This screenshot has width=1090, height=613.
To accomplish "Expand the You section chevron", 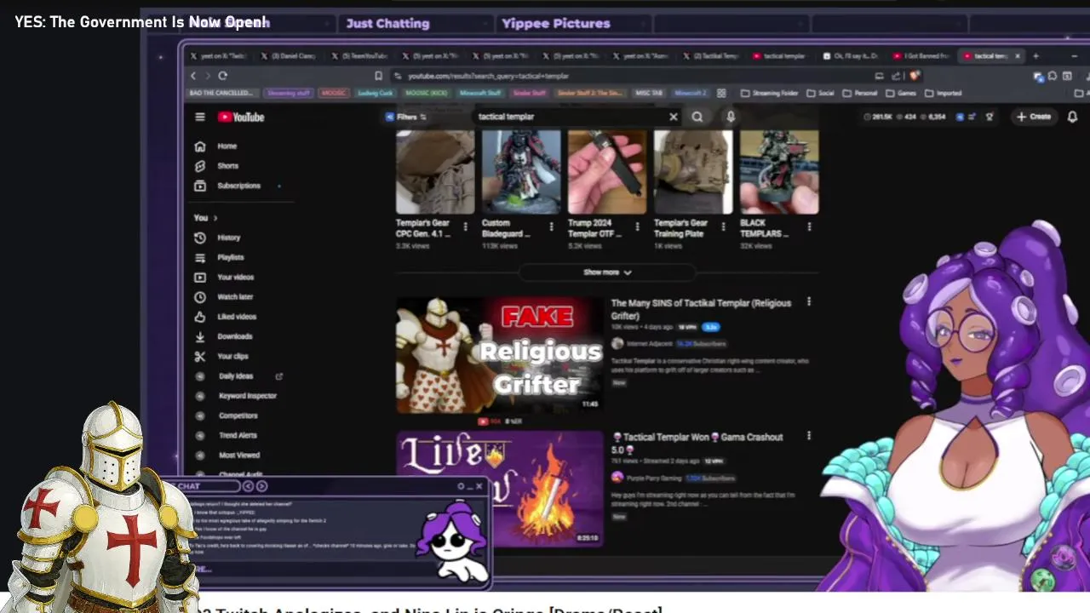I will [215, 218].
